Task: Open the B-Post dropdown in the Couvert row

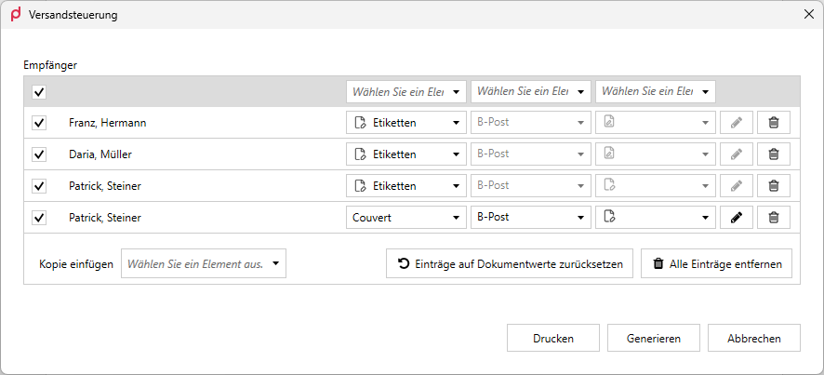Action: click(531, 217)
